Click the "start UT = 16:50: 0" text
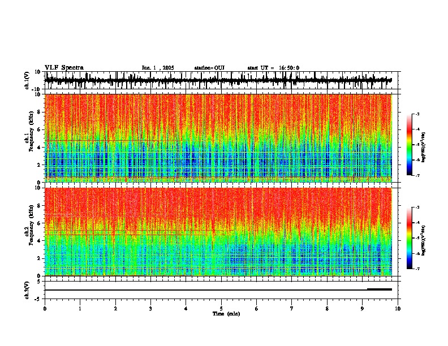 273,68
